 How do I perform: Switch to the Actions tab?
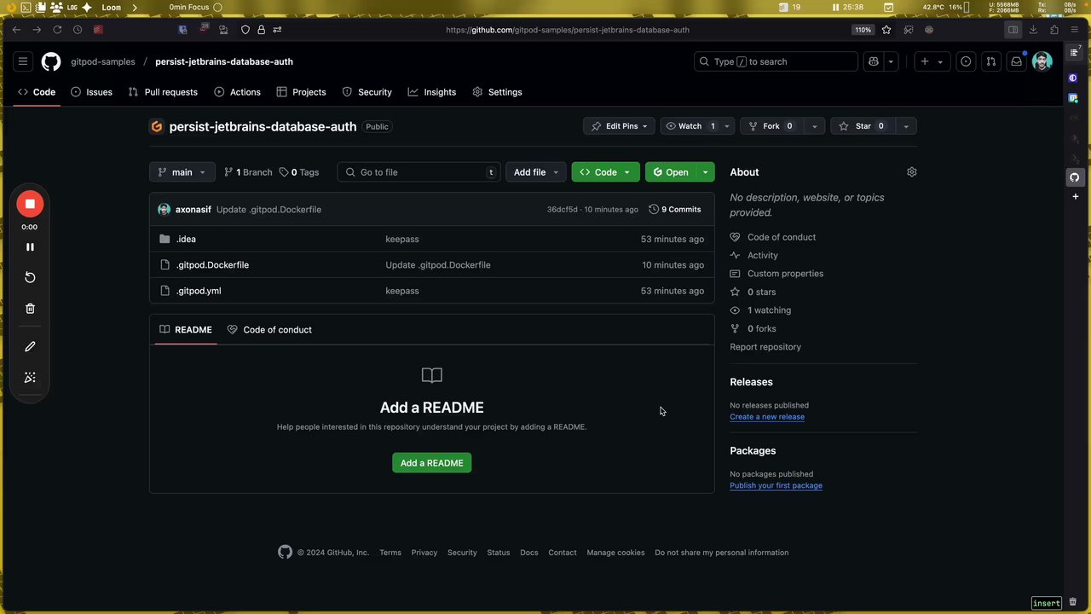coord(237,92)
